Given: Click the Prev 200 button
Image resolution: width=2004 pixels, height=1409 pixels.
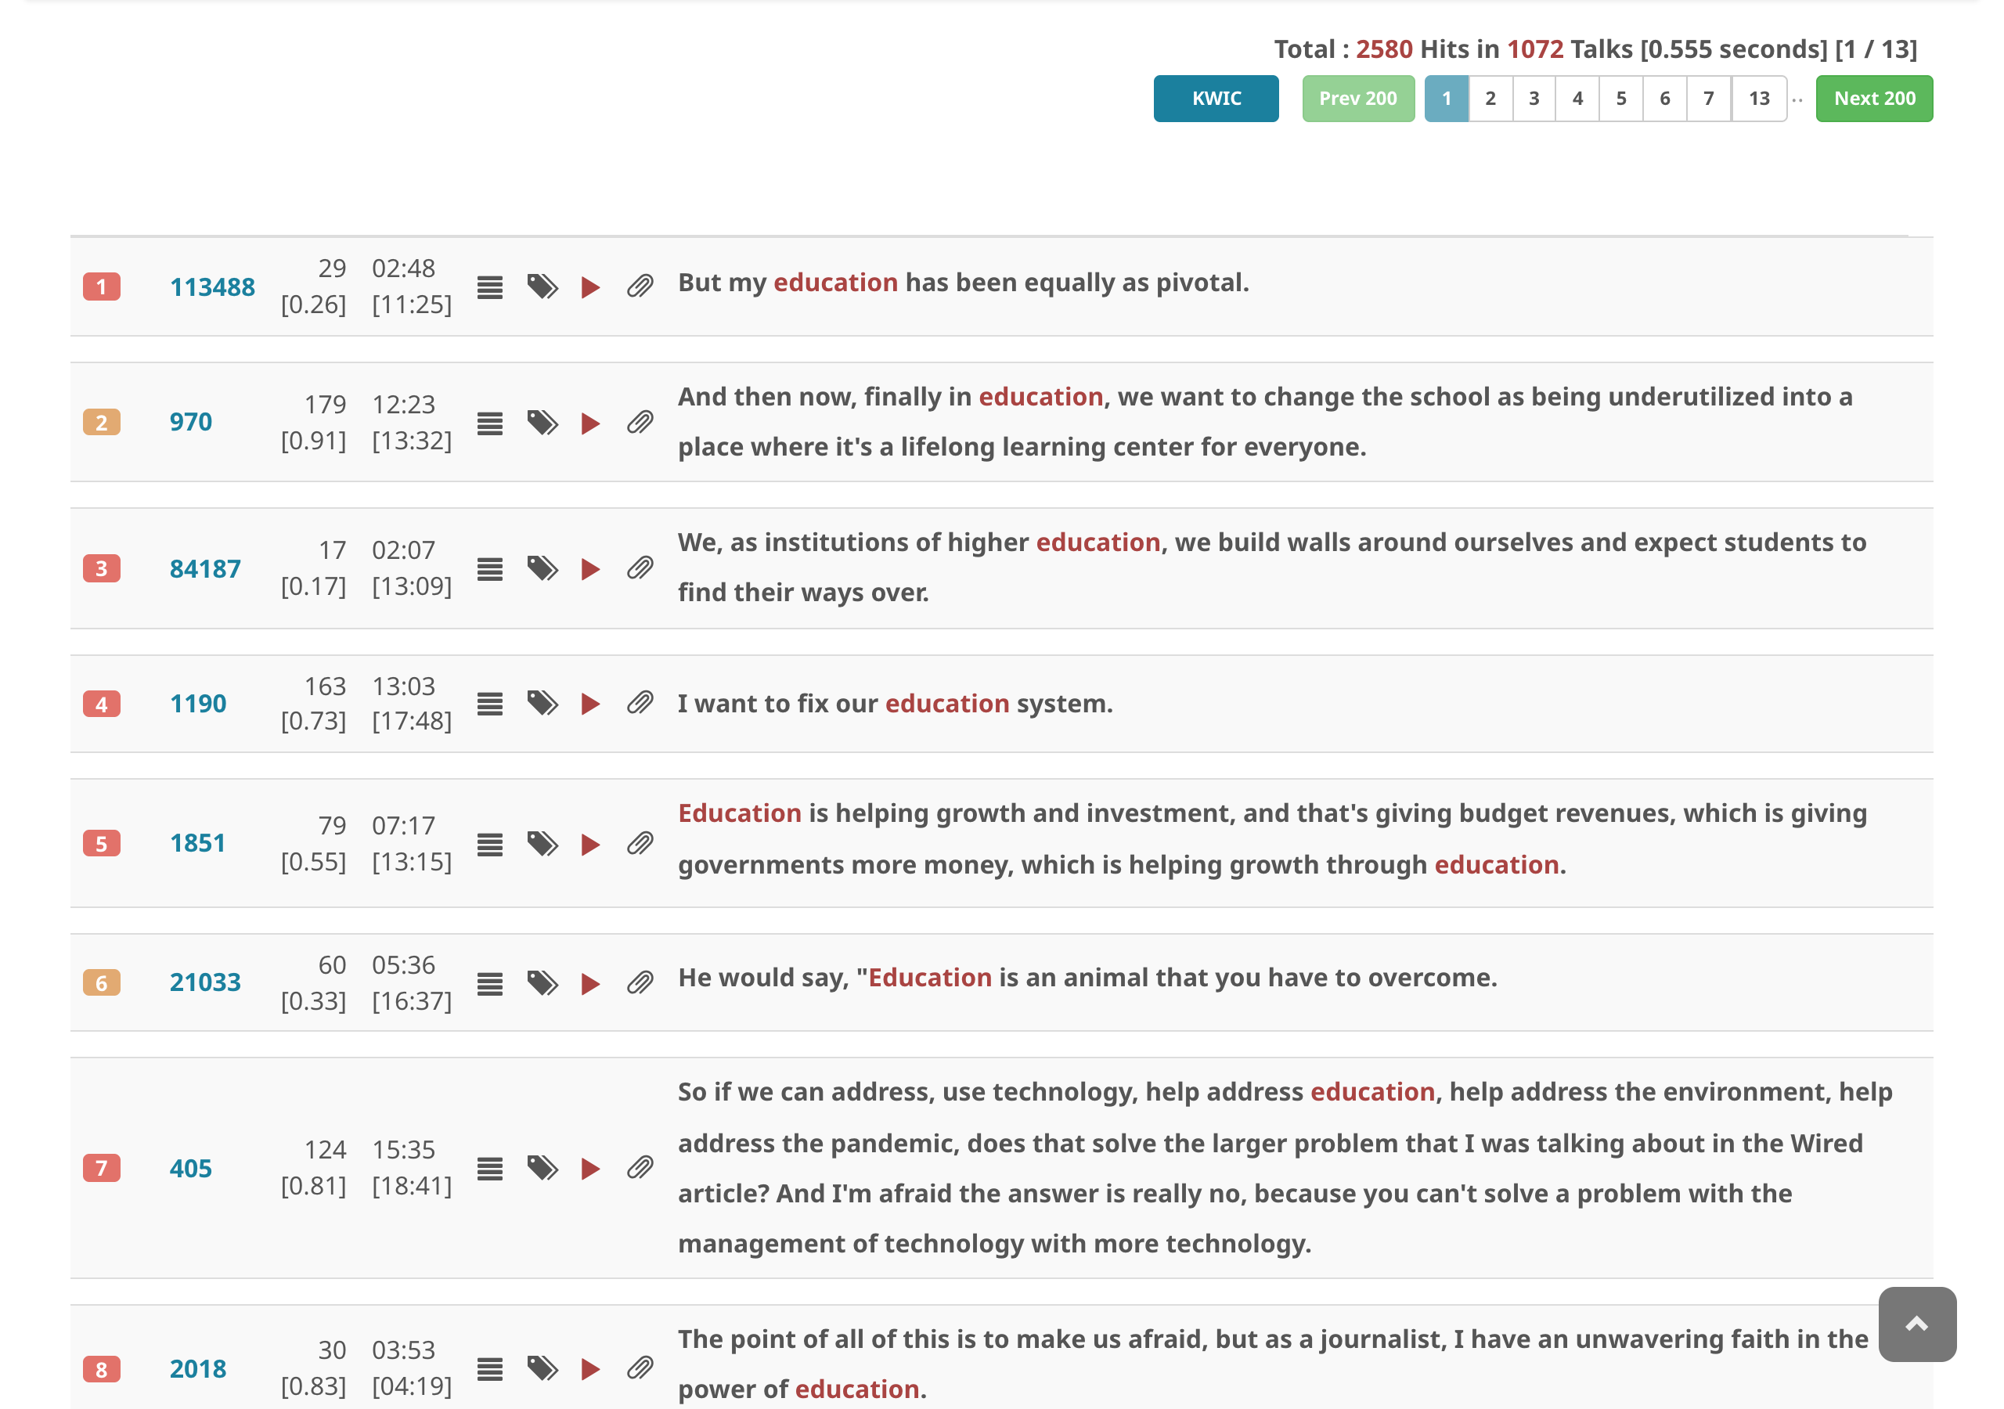Looking at the screenshot, I should [x=1357, y=99].
